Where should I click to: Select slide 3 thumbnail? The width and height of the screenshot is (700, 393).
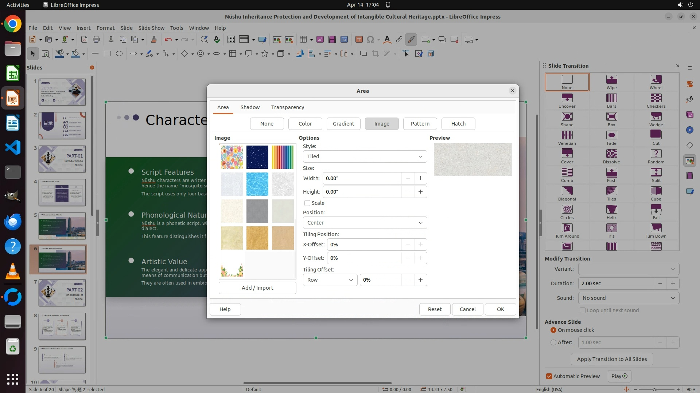coord(62,159)
